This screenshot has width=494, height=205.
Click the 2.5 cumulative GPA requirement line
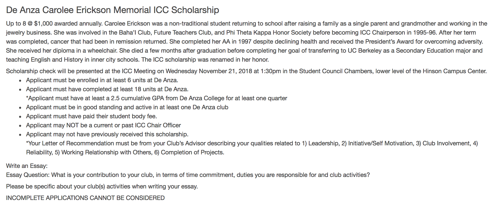pos(156,98)
